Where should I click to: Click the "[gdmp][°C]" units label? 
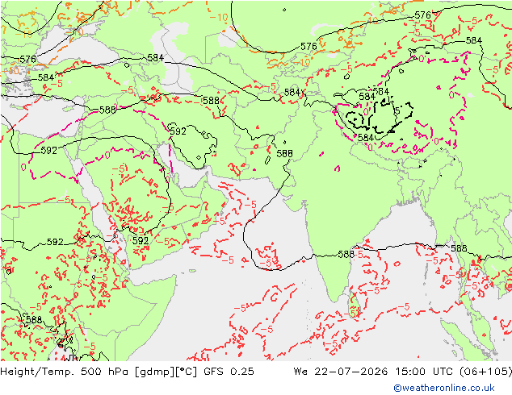click(x=166, y=372)
